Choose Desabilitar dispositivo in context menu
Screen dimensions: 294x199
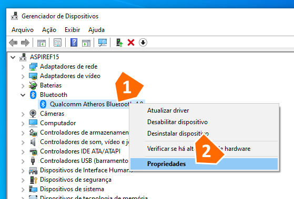[177, 122]
